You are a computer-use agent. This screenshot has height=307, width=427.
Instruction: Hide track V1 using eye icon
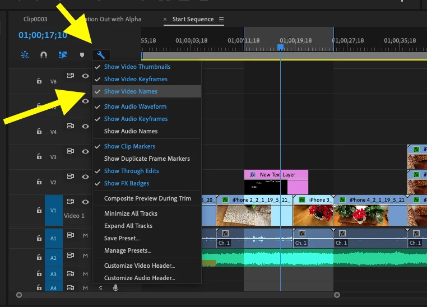pos(85,202)
